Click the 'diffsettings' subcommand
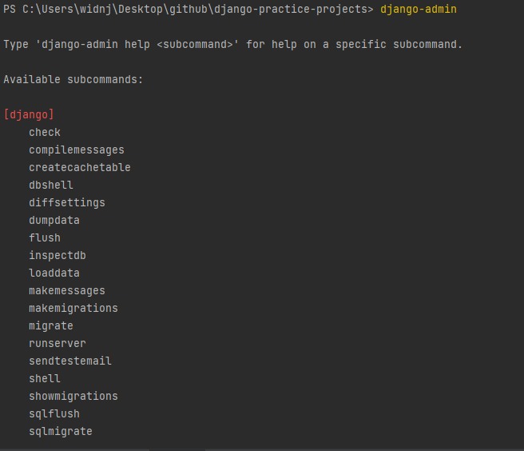 [67, 203]
